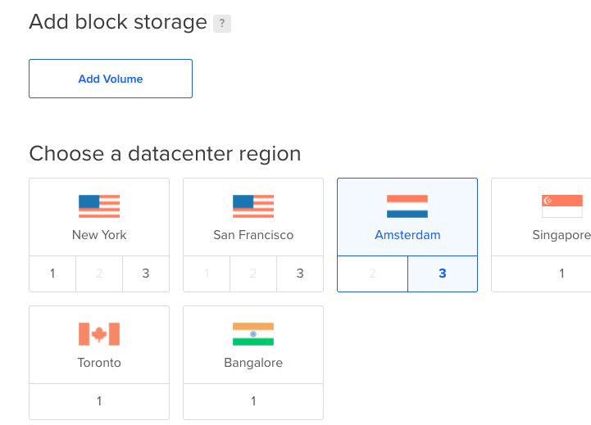Screen dimensions: 591x425
Task: Choose San Francisco datacenter number 3
Action: click(x=300, y=274)
